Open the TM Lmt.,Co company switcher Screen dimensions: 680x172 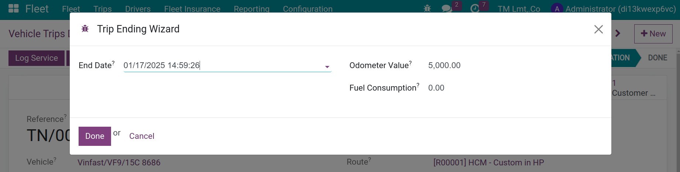[x=518, y=9]
